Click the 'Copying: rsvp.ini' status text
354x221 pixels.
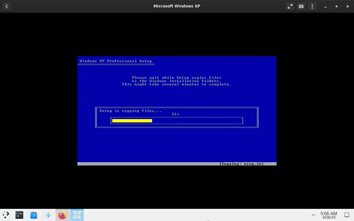[243, 164]
